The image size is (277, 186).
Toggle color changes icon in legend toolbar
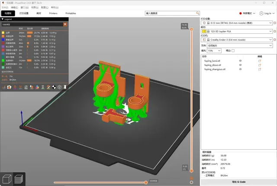tap(37, 87)
